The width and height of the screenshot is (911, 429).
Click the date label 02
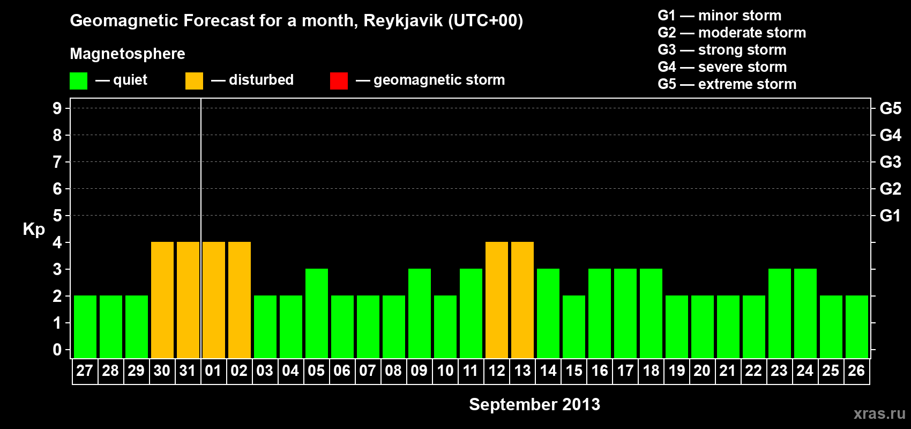(x=239, y=371)
